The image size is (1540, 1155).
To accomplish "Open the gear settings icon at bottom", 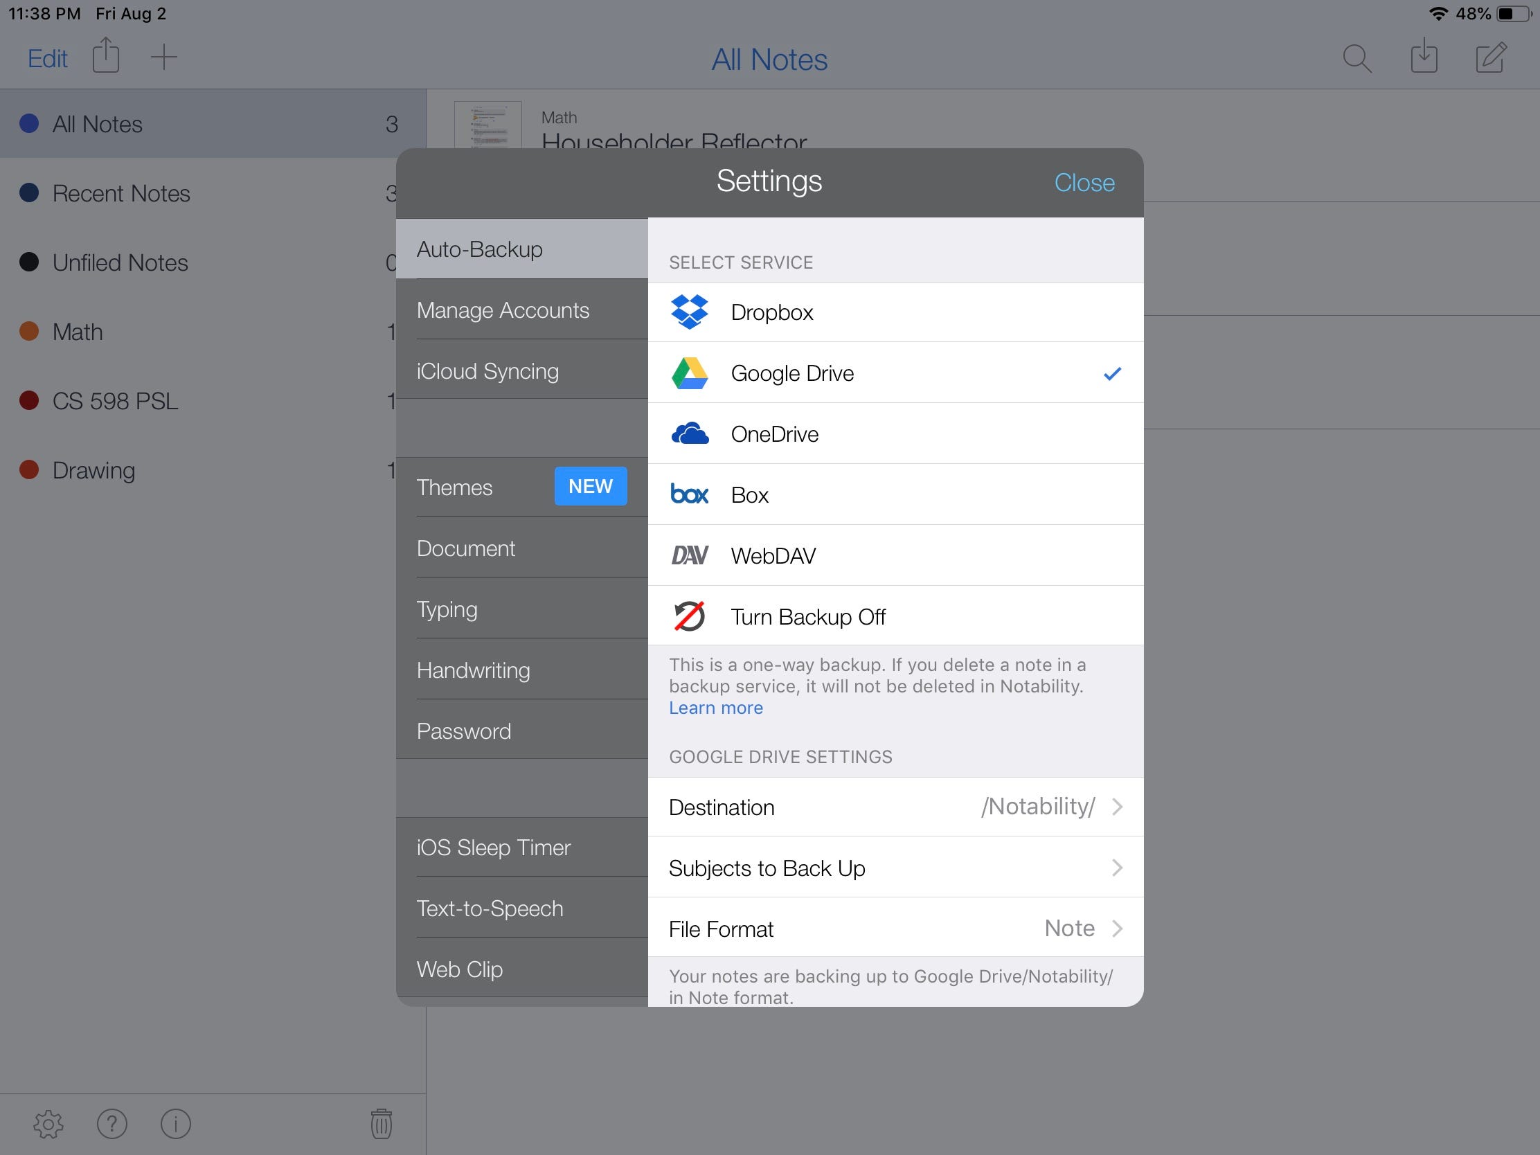I will tap(48, 1124).
